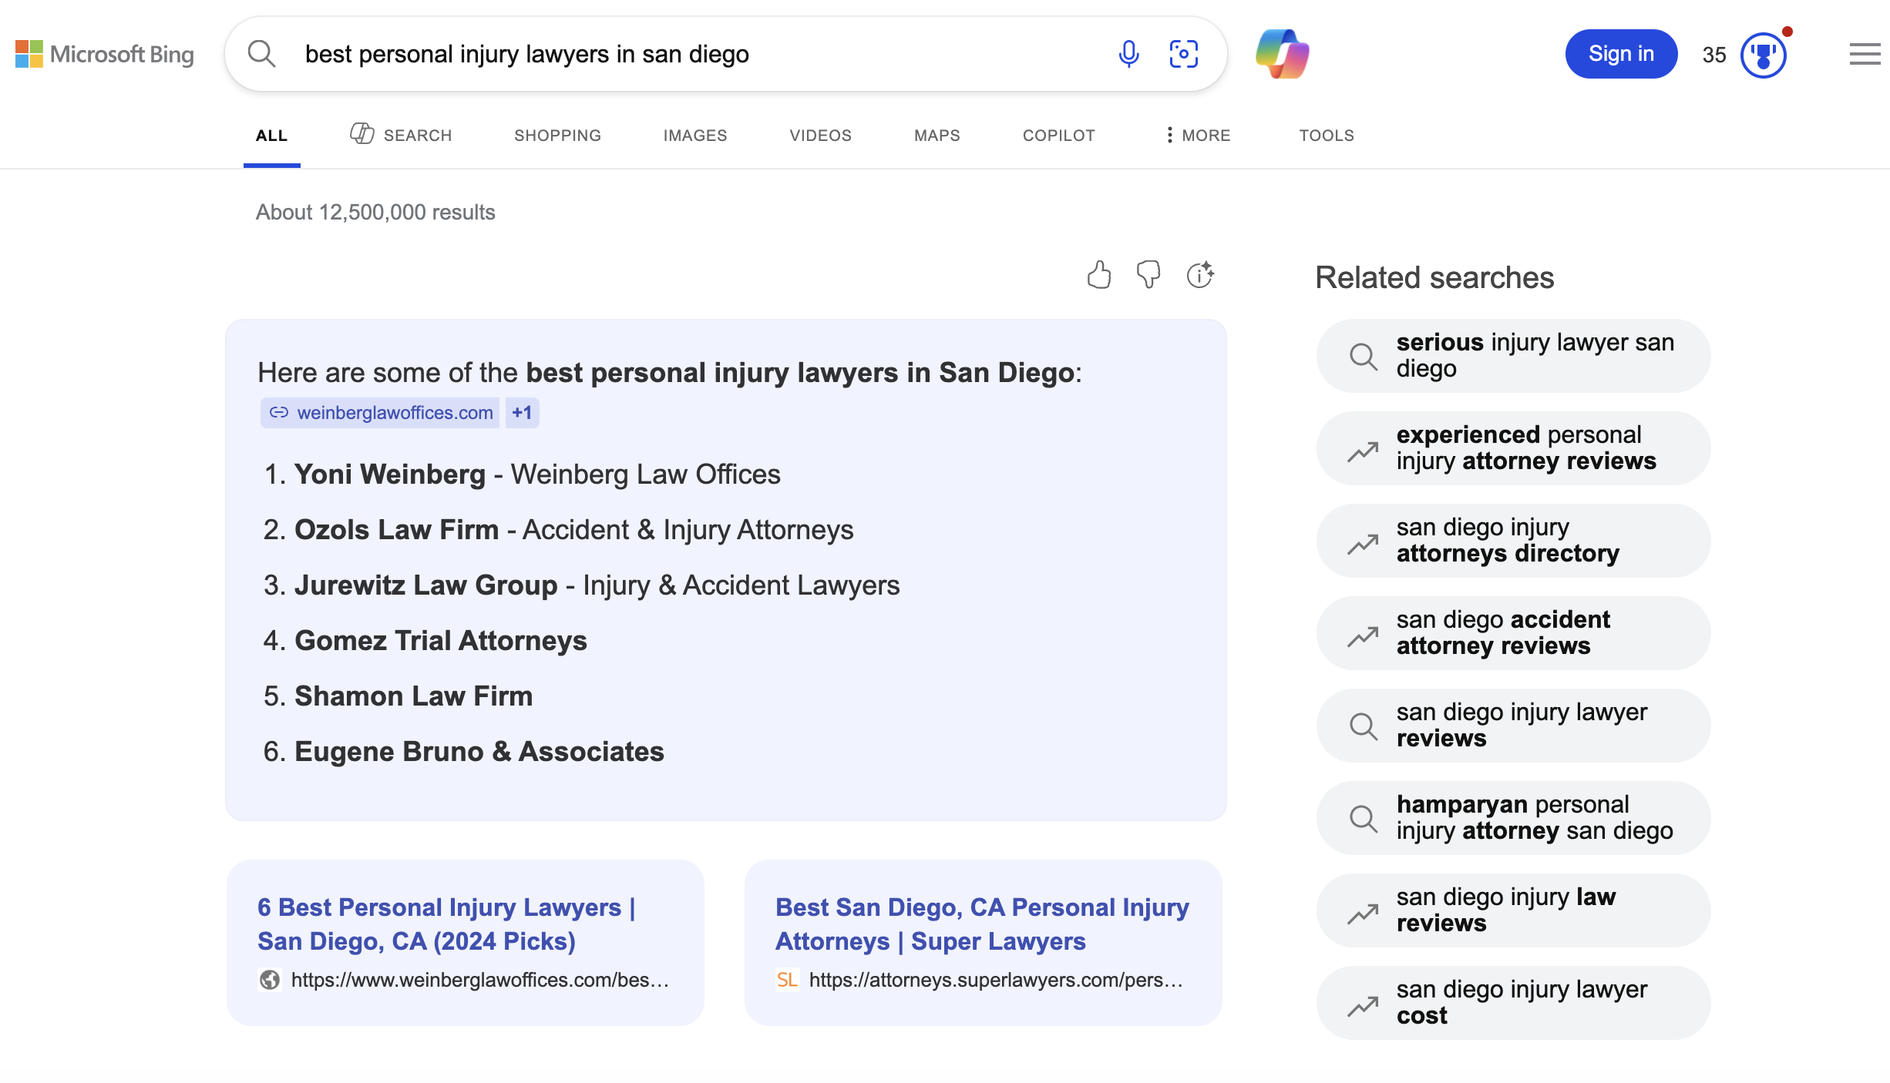Open weinberglawoffices.com source chip

point(379,413)
